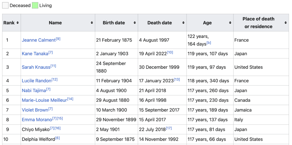Follow the Lucile Randon link
The image size is (292, 145).
[36, 81]
